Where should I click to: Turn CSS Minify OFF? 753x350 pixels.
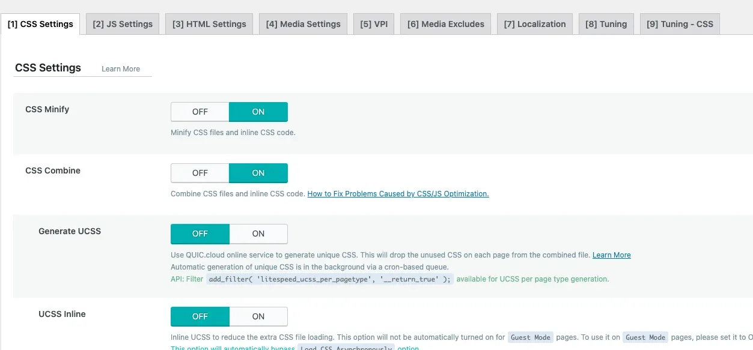(x=200, y=112)
